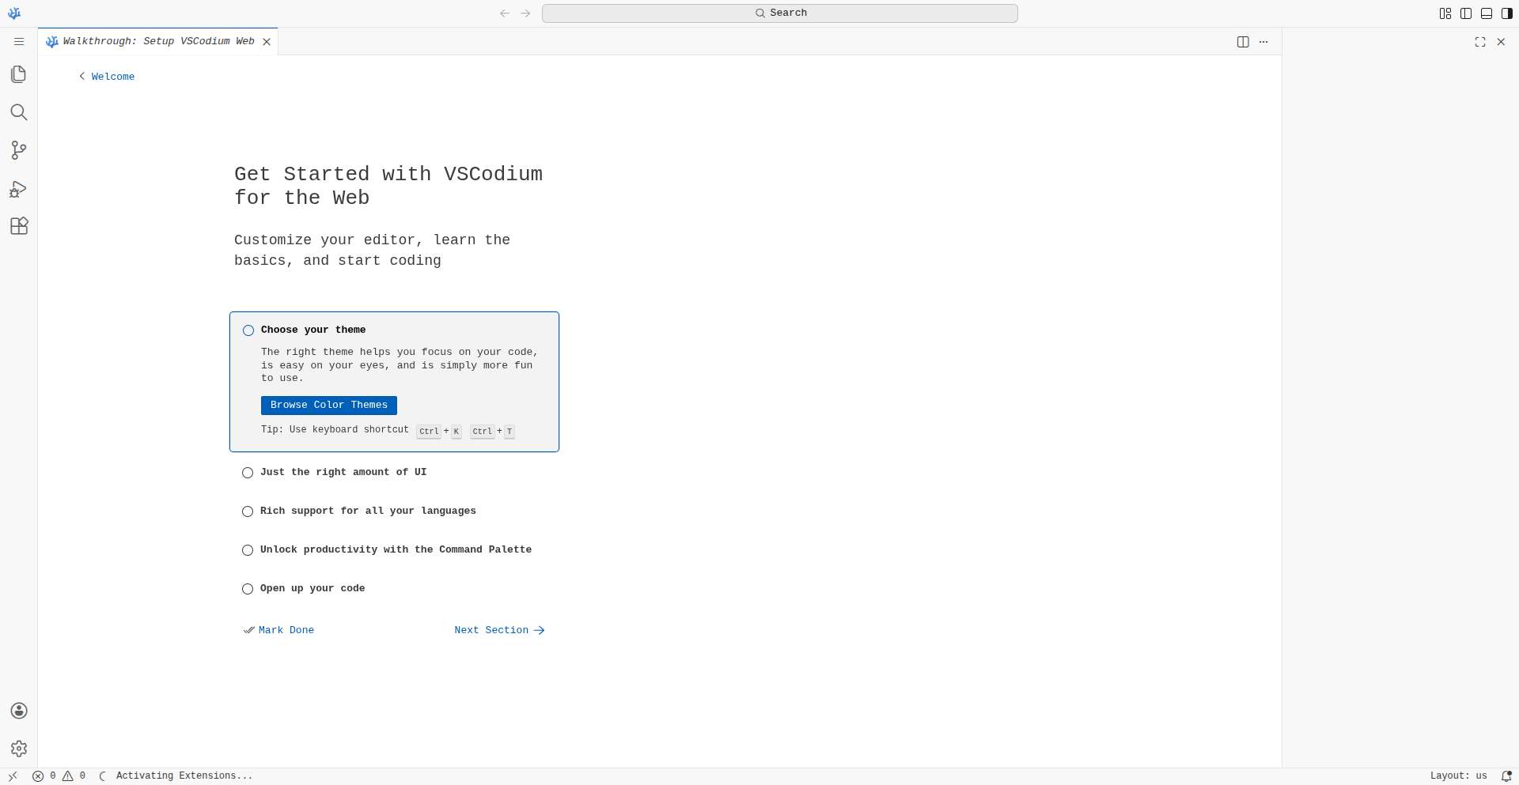Screen dimensions: 1519x785
Task: Click the Browse Color Themes button
Action: pyautogui.click(x=329, y=406)
